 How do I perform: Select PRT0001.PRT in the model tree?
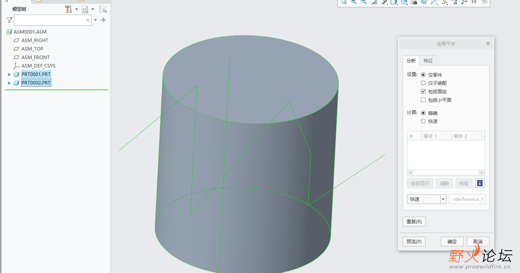(36, 74)
